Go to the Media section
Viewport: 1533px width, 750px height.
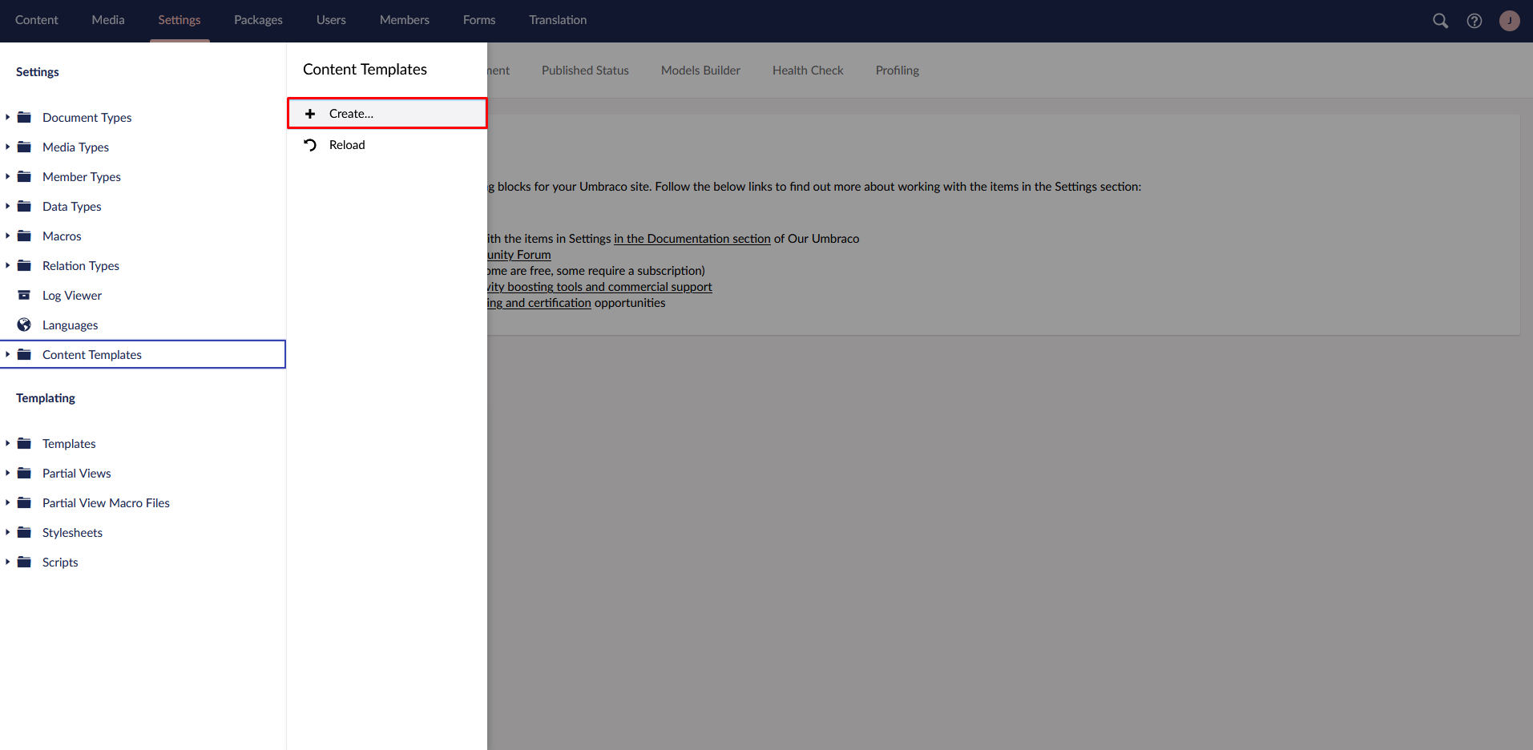point(108,20)
